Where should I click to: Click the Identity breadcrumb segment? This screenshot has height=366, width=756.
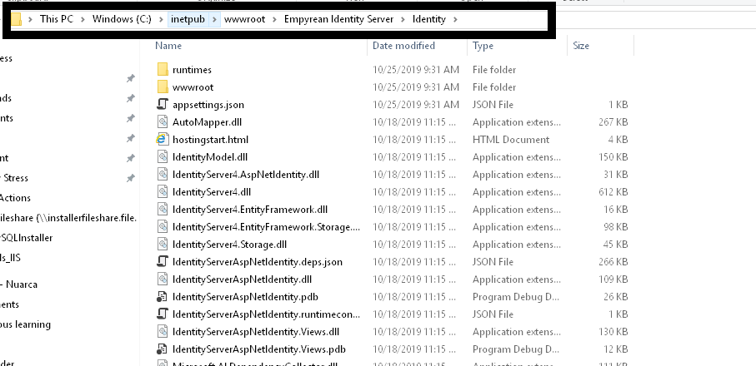429,19
